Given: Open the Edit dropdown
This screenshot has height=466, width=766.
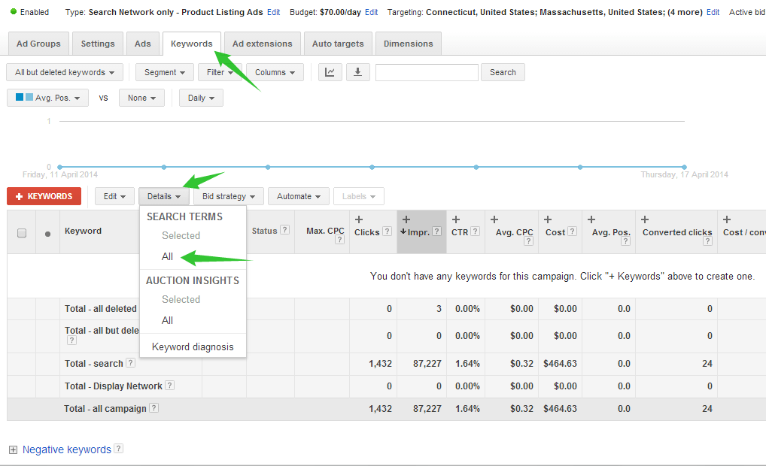Looking at the screenshot, I should 114,196.
